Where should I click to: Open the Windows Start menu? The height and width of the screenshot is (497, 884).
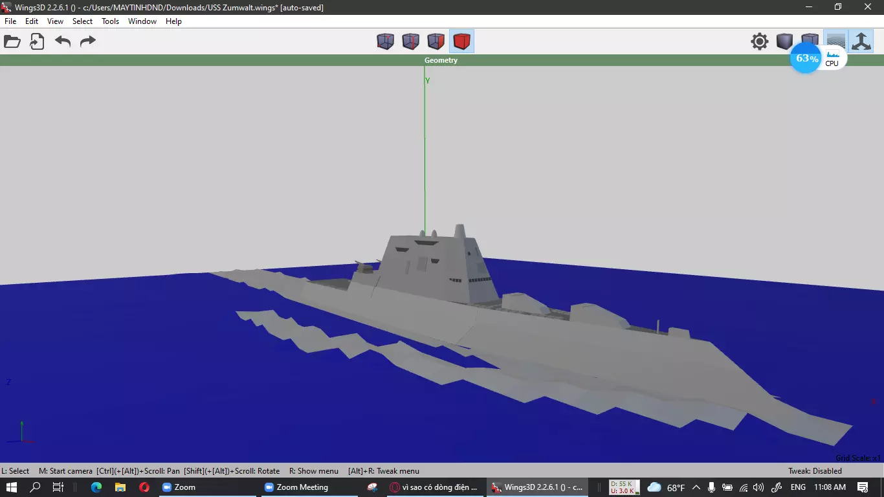pos(12,487)
